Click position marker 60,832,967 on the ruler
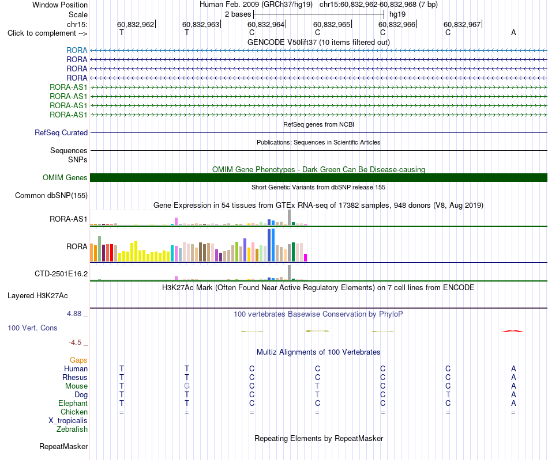 (x=463, y=24)
